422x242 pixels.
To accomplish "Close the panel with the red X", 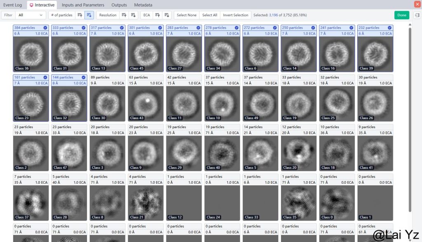I will click(417, 5).
